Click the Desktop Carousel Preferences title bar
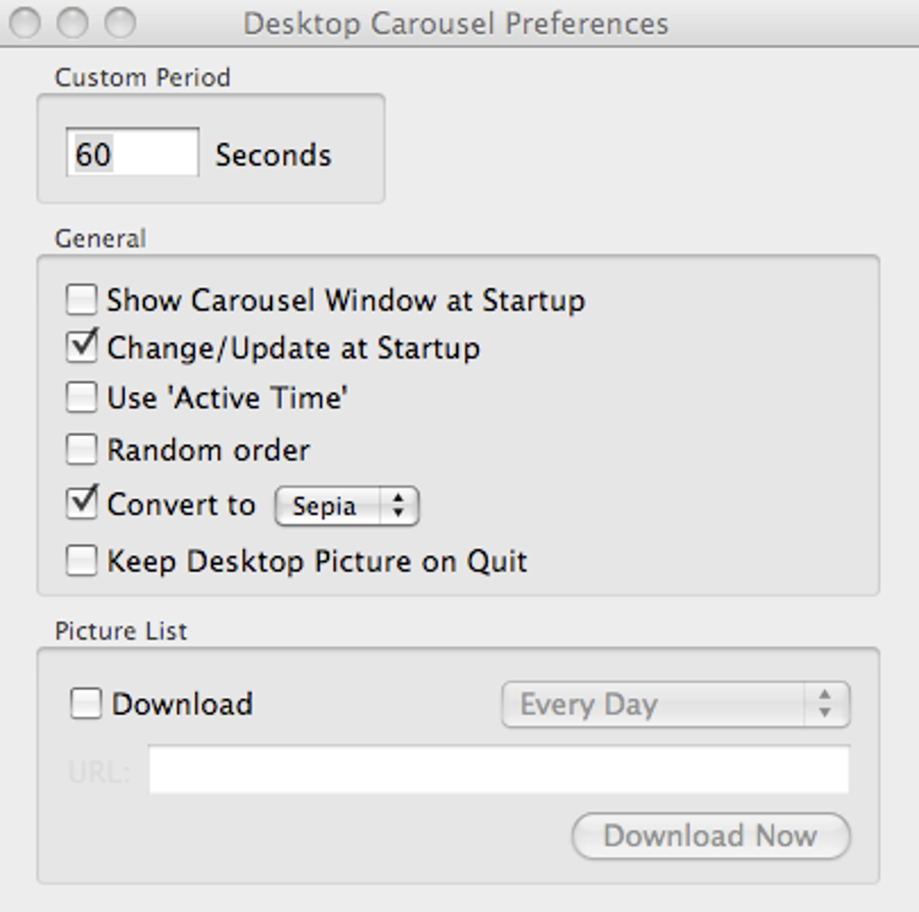Image resolution: width=919 pixels, height=912 pixels. (456, 23)
